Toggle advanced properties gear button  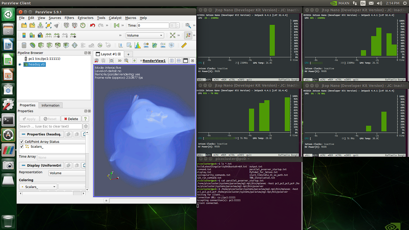click(86, 126)
